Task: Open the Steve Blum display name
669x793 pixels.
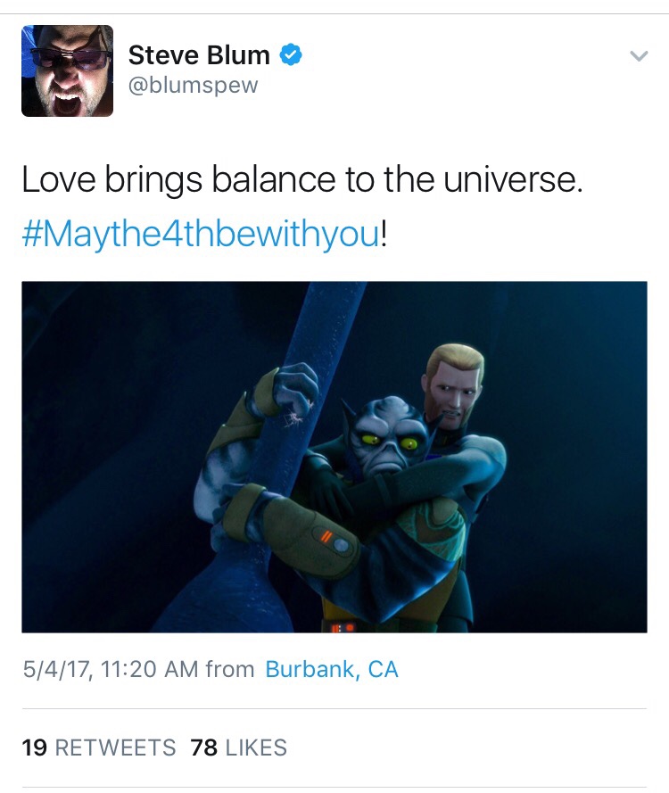Action: coord(199,54)
